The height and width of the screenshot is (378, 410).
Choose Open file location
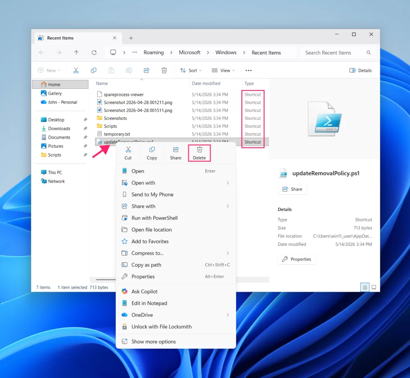pyautogui.click(x=176, y=230)
